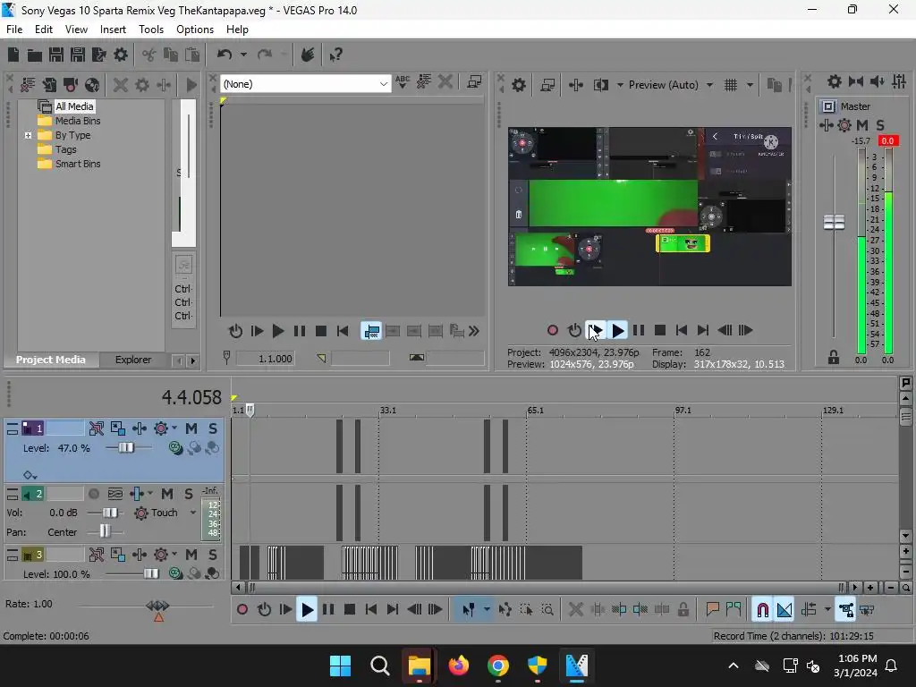916x687 pixels.
Task: Select the Project Media tab
Action: (x=51, y=360)
